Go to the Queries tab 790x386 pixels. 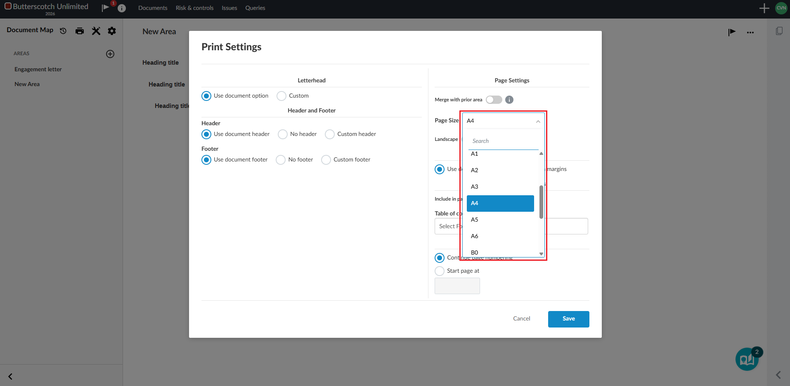pyautogui.click(x=255, y=8)
